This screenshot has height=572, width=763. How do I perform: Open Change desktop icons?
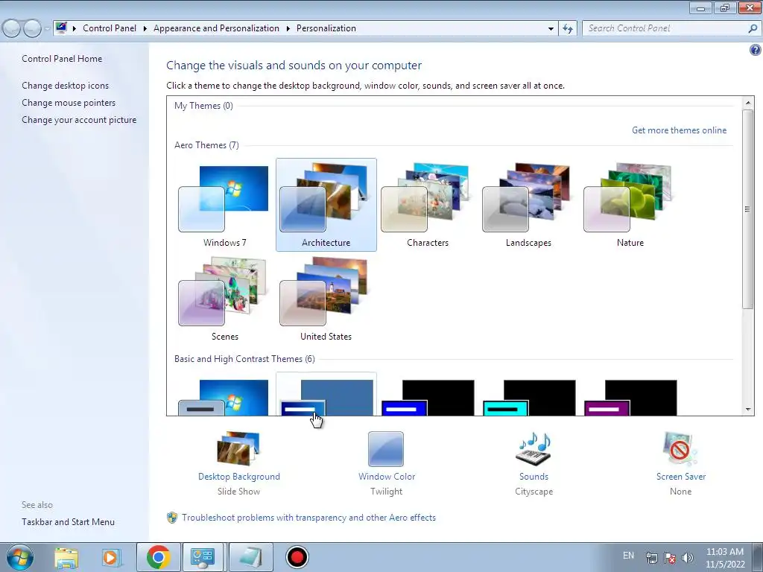[x=66, y=86]
